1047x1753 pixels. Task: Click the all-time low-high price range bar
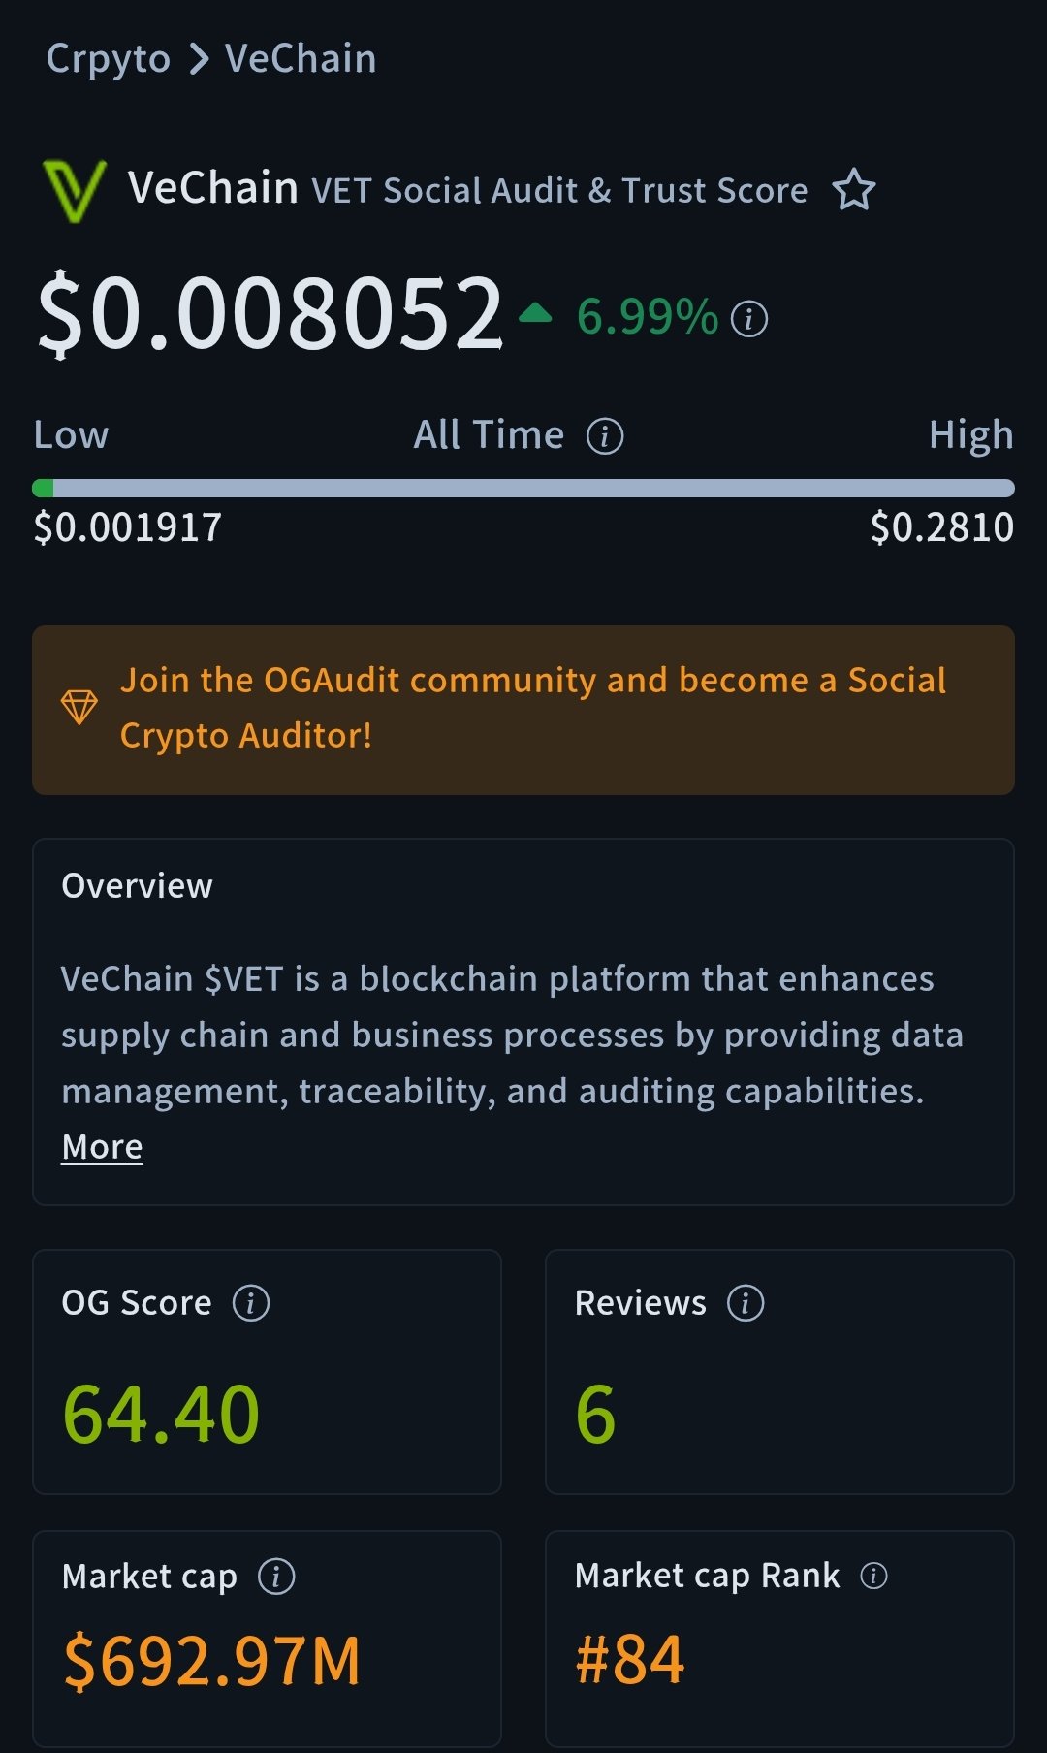[x=523, y=488]
